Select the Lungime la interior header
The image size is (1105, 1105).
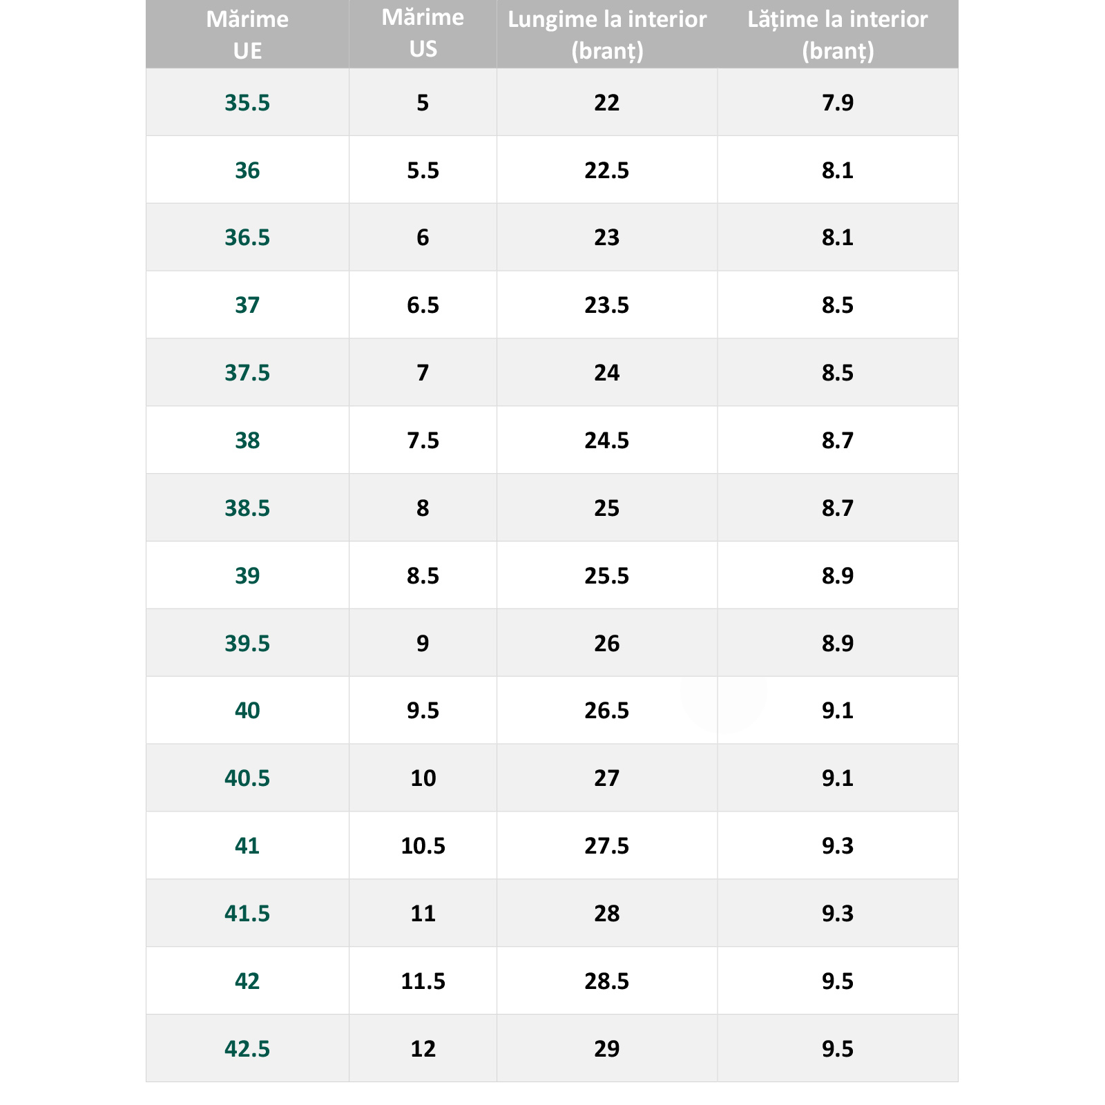pos(607,35)
